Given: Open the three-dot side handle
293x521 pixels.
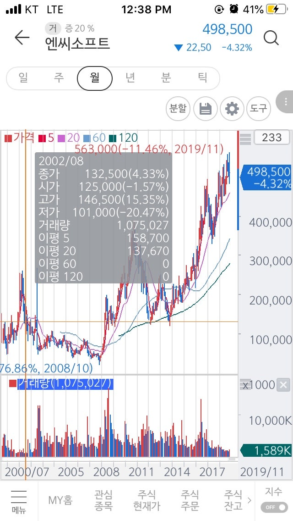Looking at the screenshot, I should click(285, 102).
